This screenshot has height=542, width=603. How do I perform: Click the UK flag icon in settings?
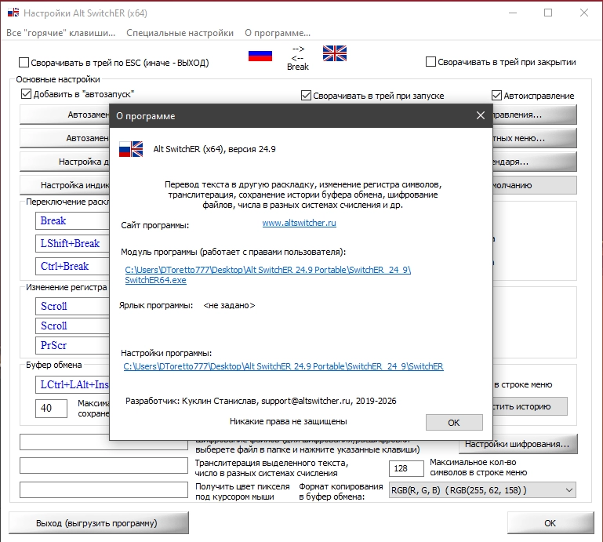335,53
